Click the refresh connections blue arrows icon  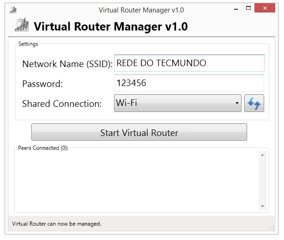tap(254, 103)
